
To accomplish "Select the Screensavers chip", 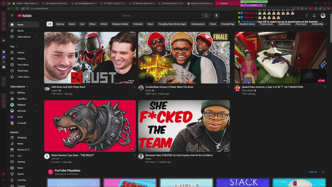I will [x=198, y=24].
